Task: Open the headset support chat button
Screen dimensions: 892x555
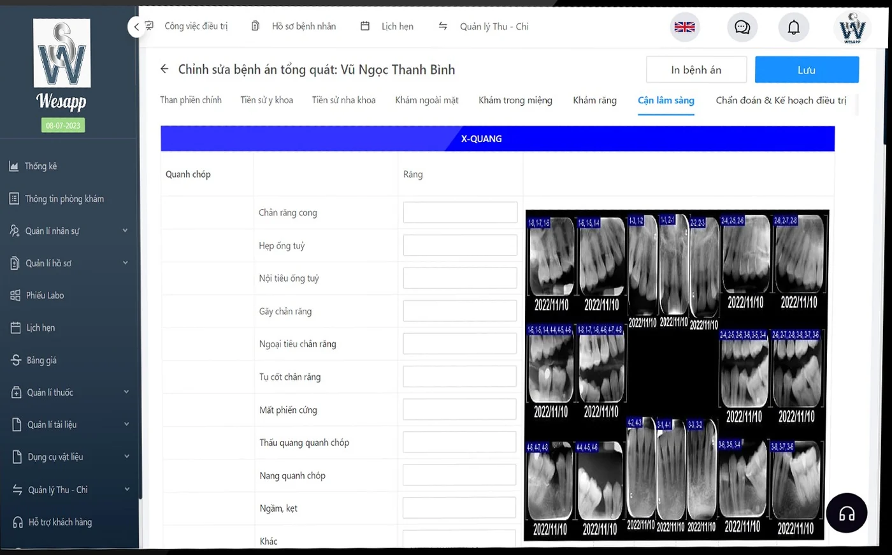Action: tap(847, 513)
